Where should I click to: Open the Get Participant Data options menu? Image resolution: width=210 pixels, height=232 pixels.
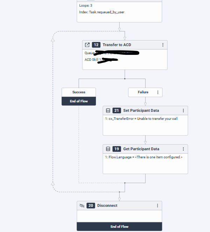click(183, 149)
